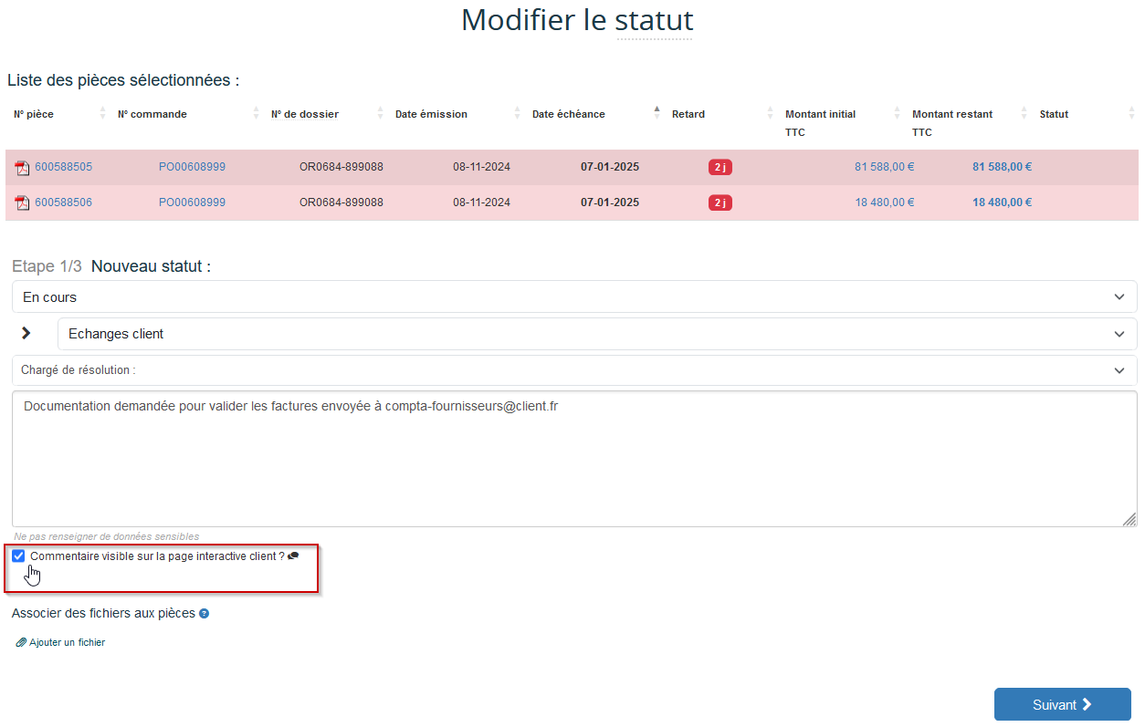
Task: Click the Suivant button
Action: tap(1062, 704)
